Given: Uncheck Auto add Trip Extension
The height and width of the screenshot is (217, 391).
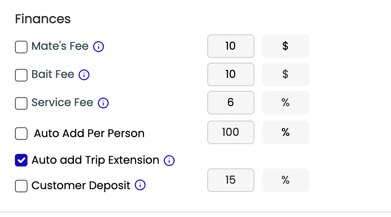Looking at the screenshot, I should (21, 161).
